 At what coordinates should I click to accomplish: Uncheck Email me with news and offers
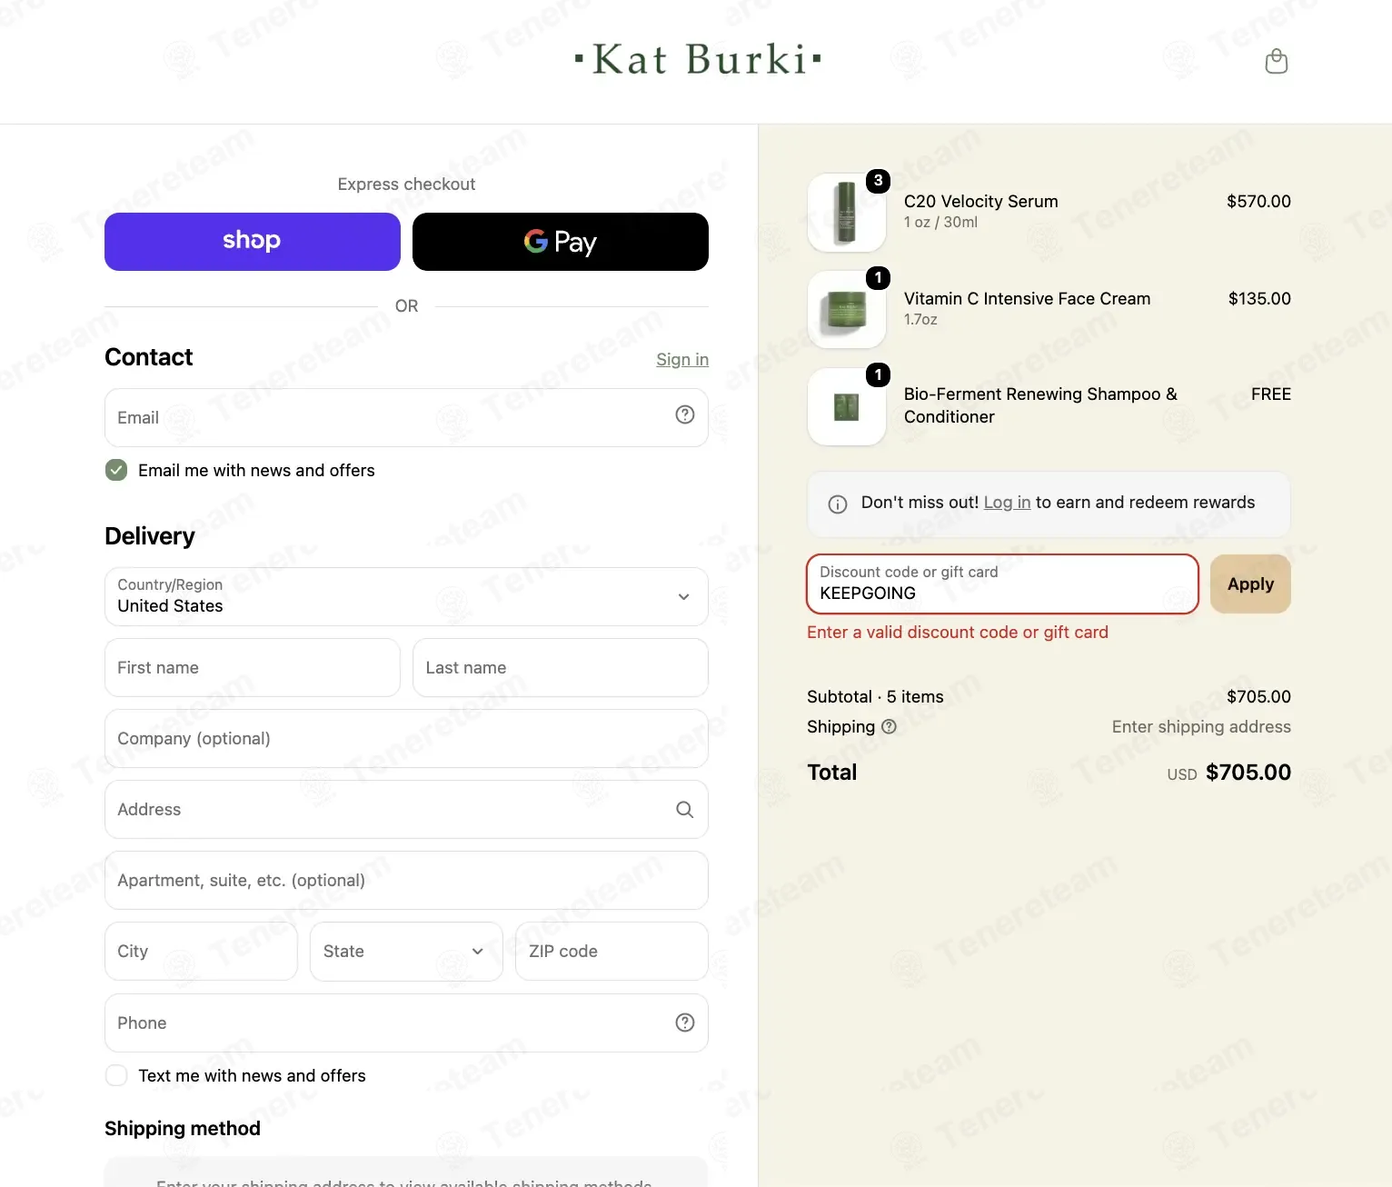click(x=116, y=470)
